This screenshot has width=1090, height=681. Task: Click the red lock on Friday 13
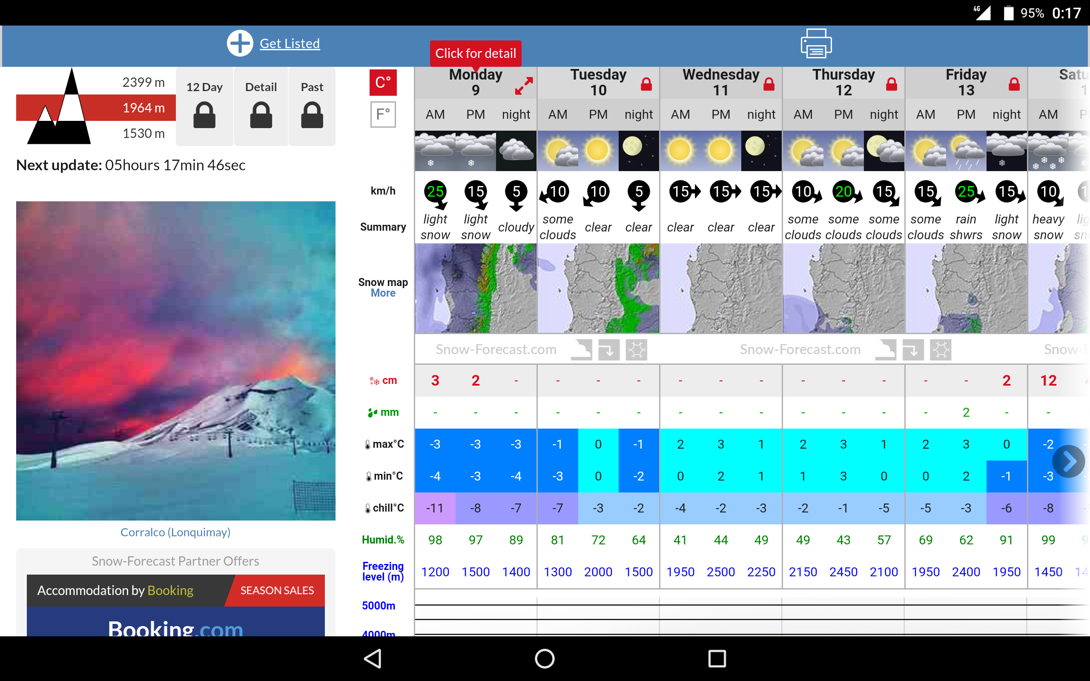tap(1014, 84)
